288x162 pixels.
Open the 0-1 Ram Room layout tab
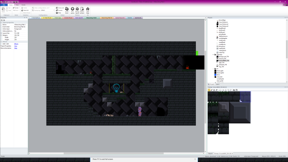point(47,18)
